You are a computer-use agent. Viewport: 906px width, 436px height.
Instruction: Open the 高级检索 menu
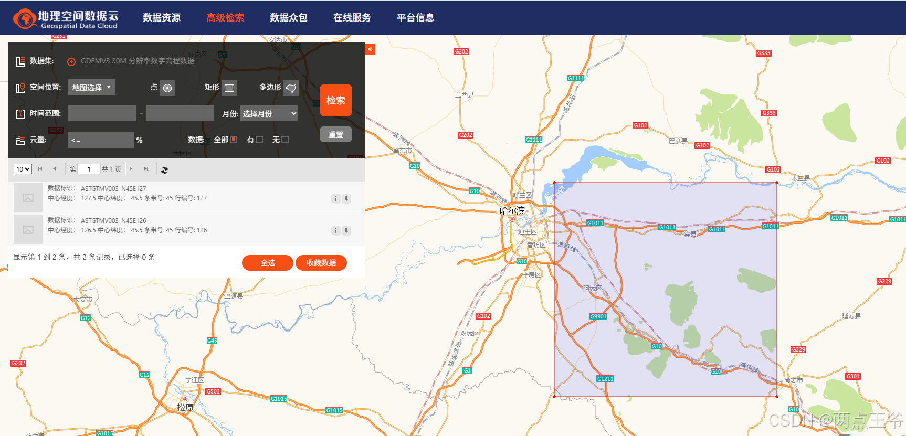(x=225, y=18)
